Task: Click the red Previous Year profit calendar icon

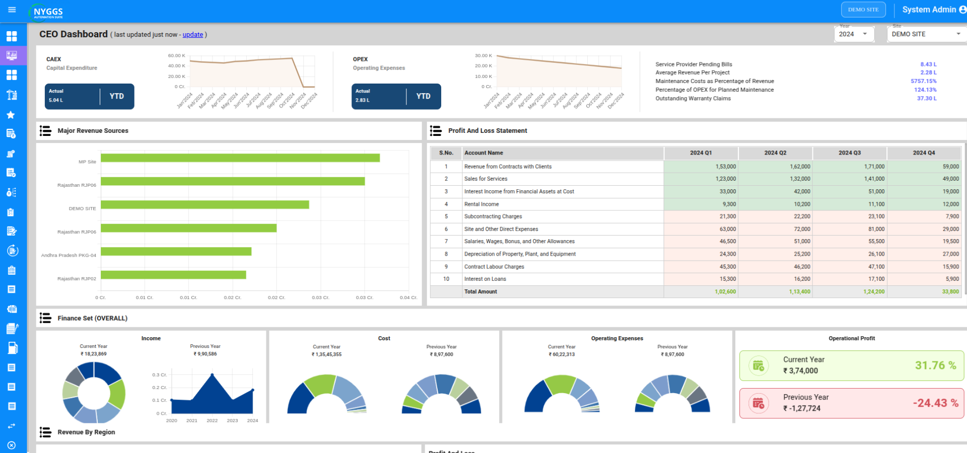Action: click(x=758, y=403)
